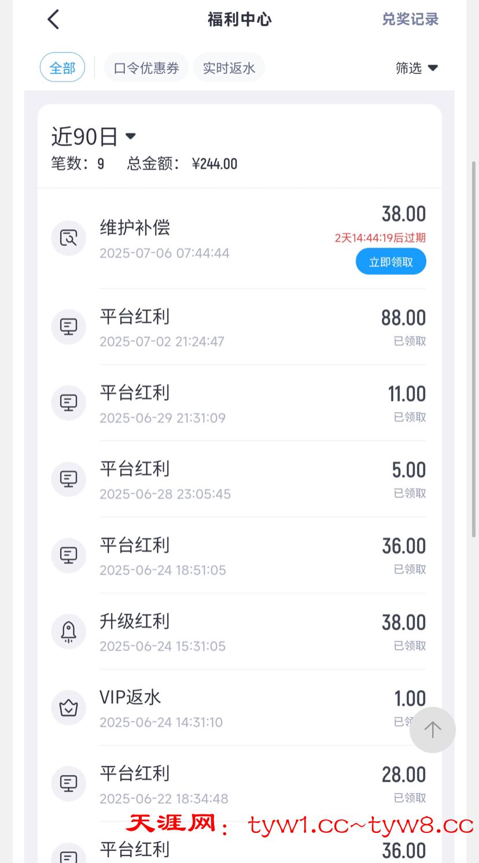Expand the 近90日 date range selector
The height and width of the screenshot is (863, 479).
tap(94, 137)
